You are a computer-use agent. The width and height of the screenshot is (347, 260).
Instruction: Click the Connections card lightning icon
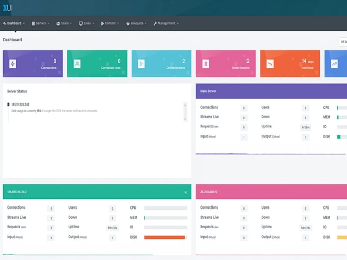tap(13, 64)
